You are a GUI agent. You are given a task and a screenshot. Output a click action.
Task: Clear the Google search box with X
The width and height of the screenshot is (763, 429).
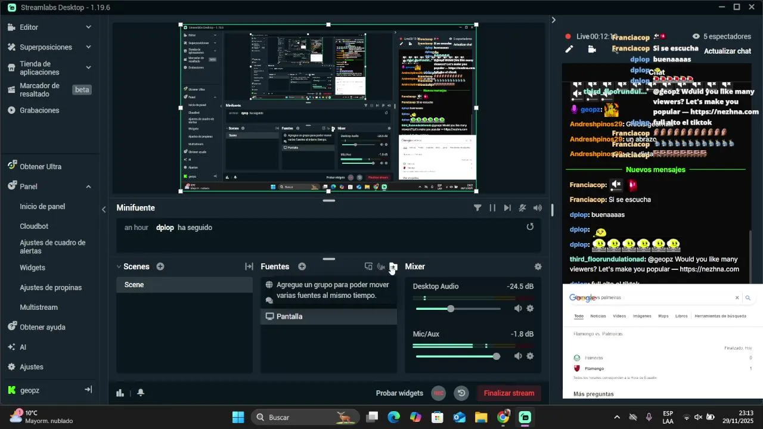737,298
